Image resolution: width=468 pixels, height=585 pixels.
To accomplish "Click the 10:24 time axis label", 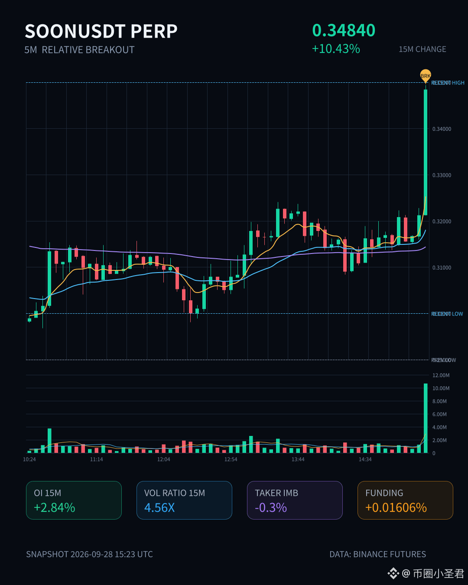I will pyautogui.click(x=29, y=459).
